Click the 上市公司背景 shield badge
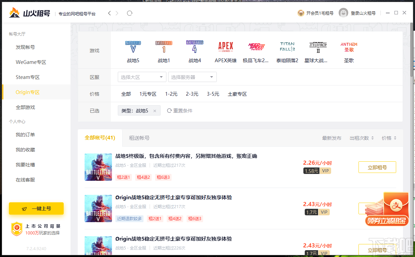The width and height of the screenshot is (415, 257). pos(17,229)
